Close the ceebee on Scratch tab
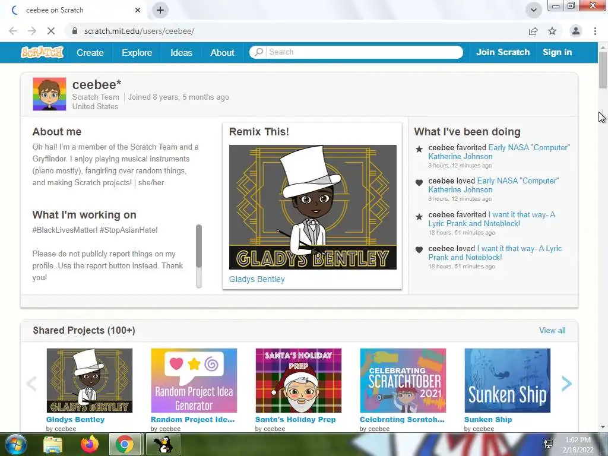This screenshot has height=456, width=608. click(138, 10)
